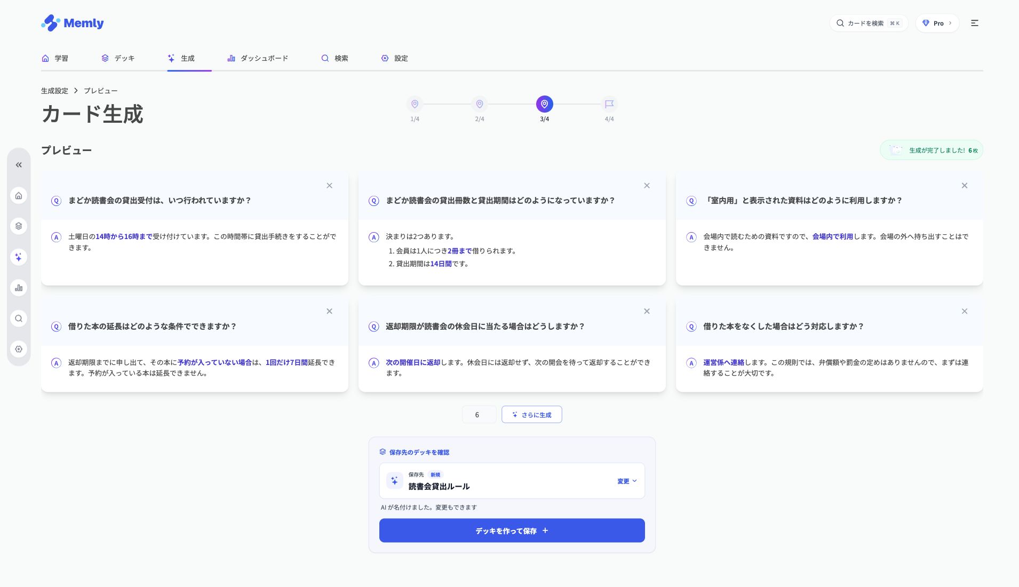
Task: Click the sparkle deck icon beside 保存先
Action: (x=394, y=481)
